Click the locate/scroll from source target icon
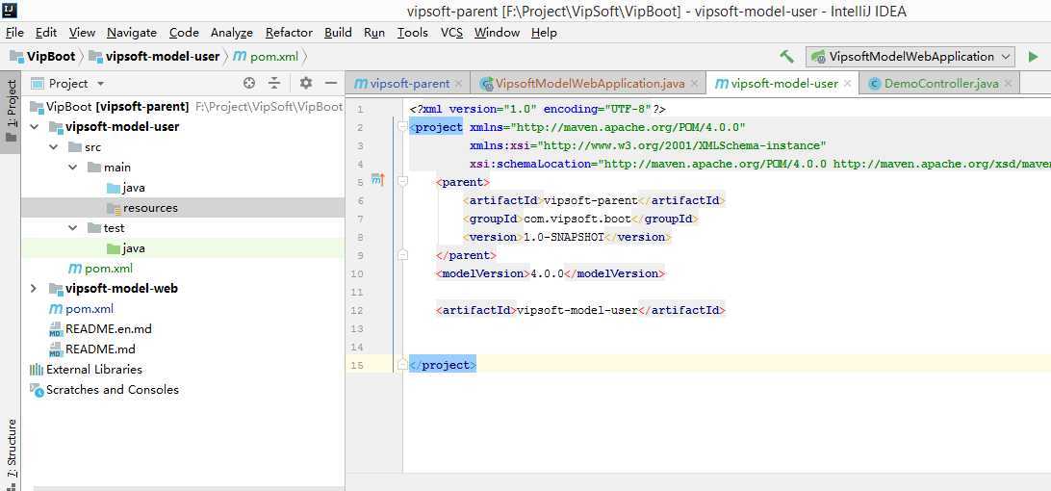1051x491 pixels. (249, 83)
